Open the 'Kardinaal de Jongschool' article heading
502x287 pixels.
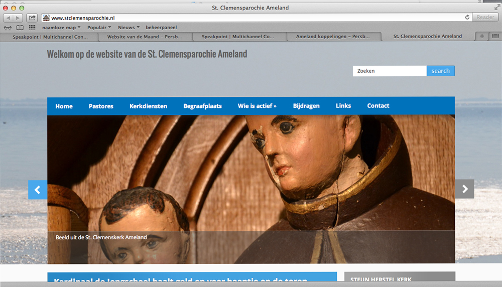[180, 279]
